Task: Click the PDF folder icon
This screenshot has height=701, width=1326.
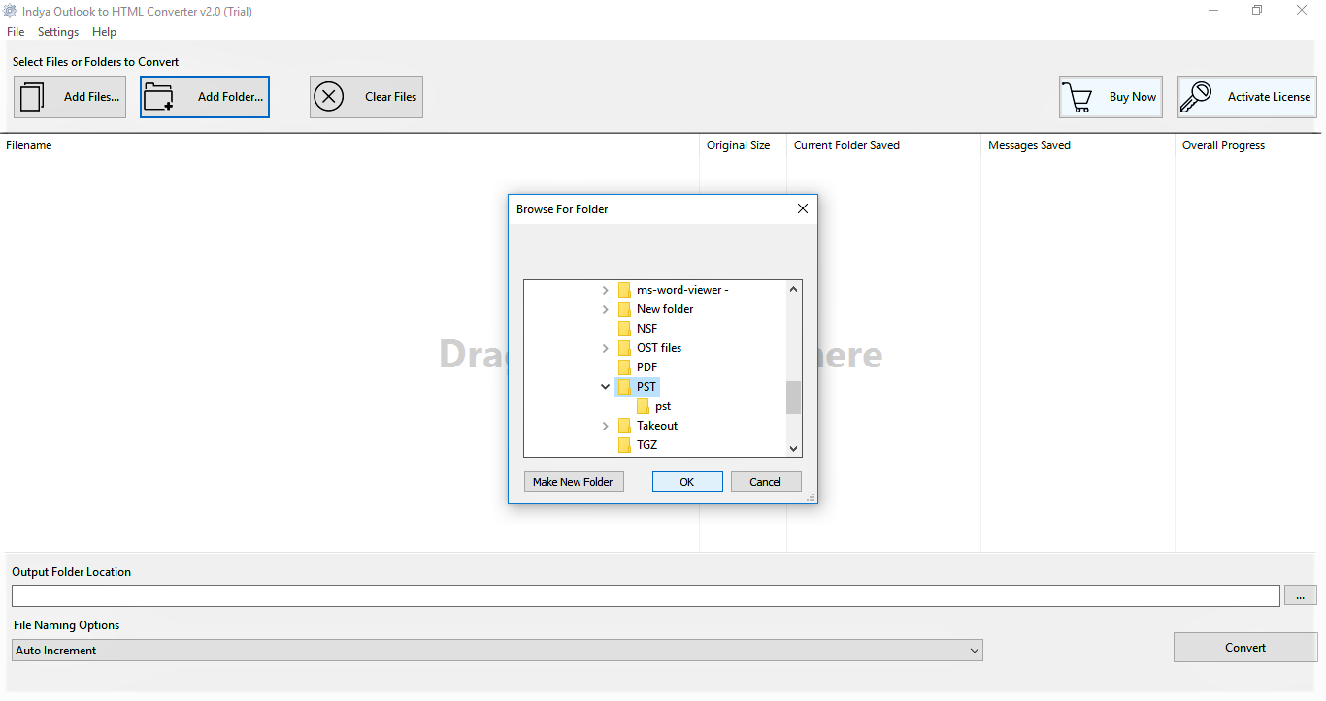Action: [624, 367]
